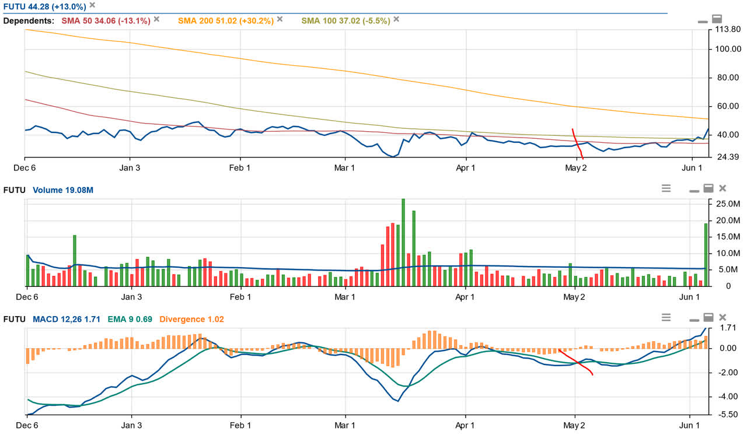Click the -5.50 MACD axis value
747x435 pixels.
click(727, 413)
